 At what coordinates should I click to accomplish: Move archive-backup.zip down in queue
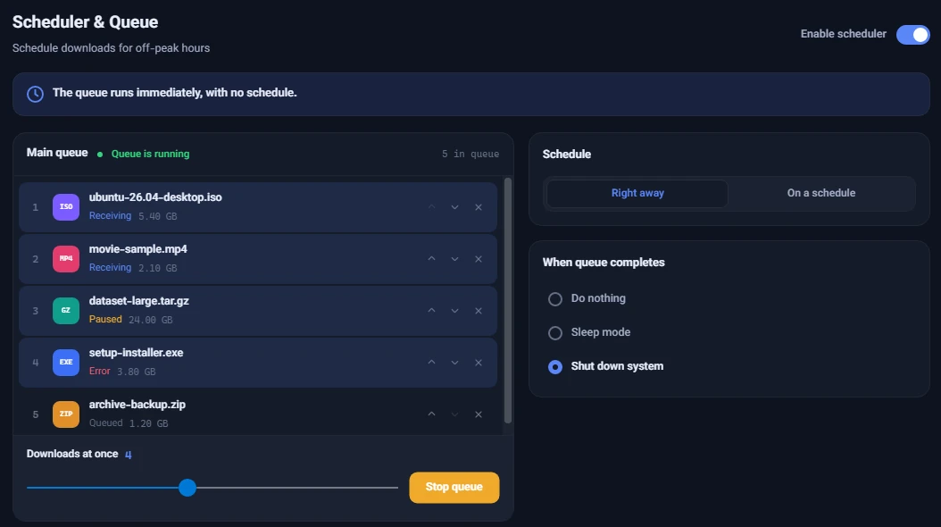(455, 414)
